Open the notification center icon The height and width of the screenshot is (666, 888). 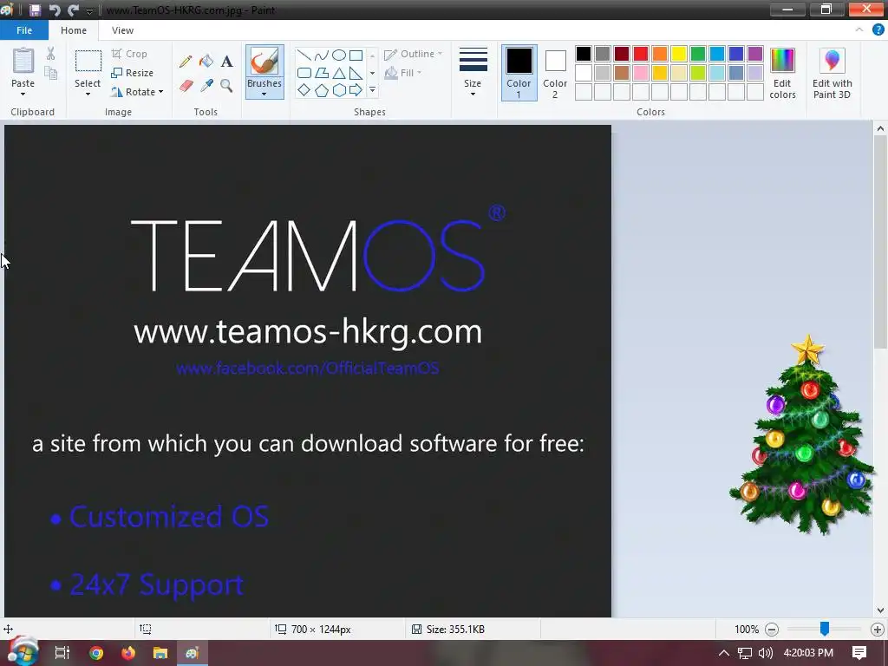tap(859, 653)
